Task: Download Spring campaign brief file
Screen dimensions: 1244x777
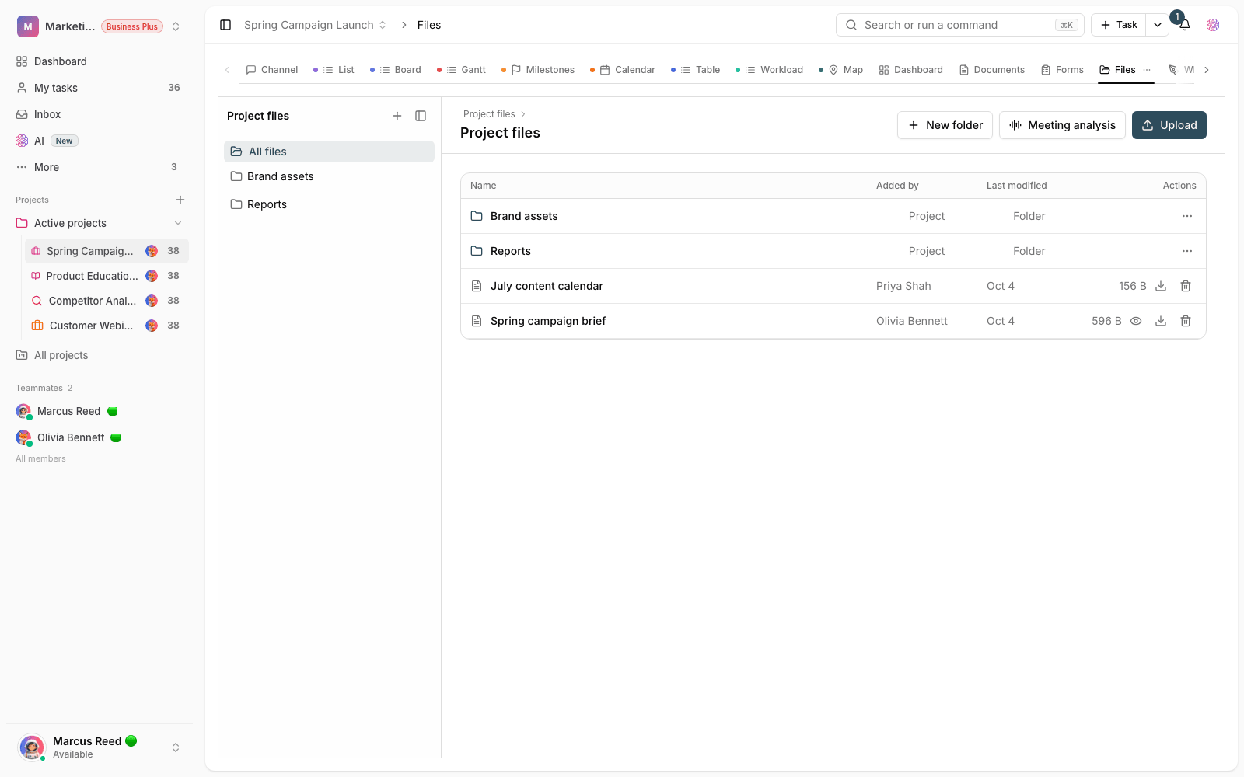Action: [x=1161, y=321]
